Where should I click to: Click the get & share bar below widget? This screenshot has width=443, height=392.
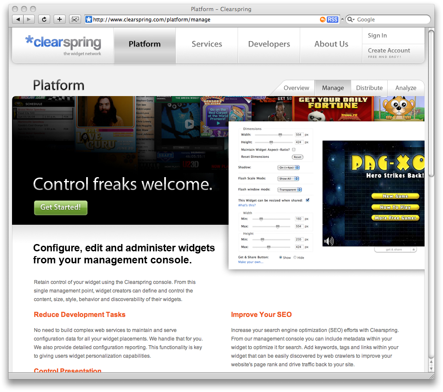pos(395,250)
